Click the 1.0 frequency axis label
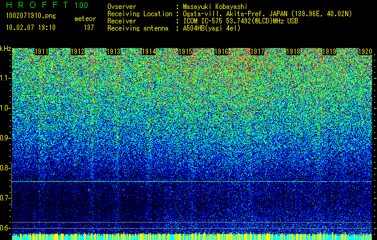 (5, 108)
